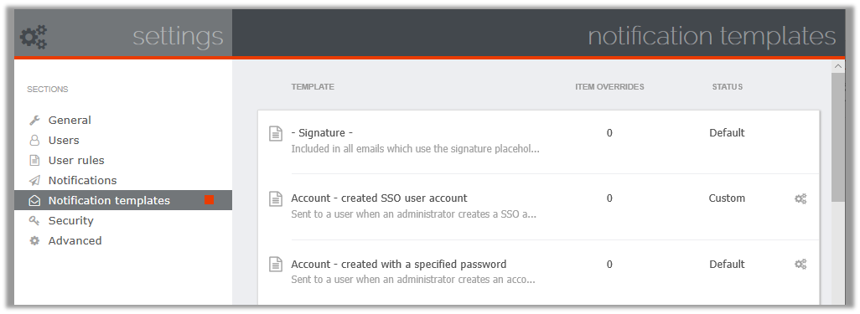Go to the Security section
The width and height of the screenshot is (860, 314).
tap(70, 220)
